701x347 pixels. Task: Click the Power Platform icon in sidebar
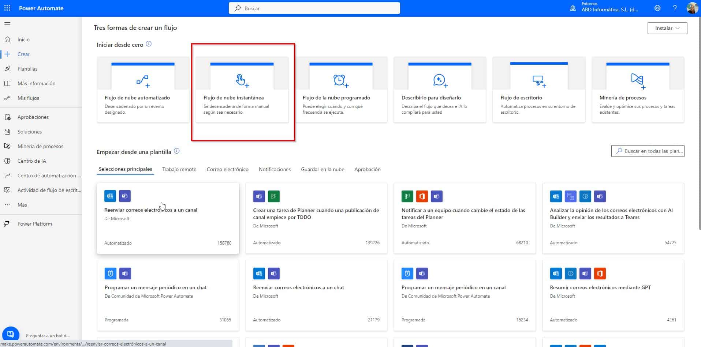[7, 224]
